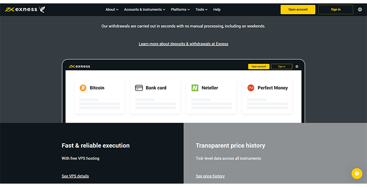
Task: Expand the About dropdown menu
Action: [112, 10]
